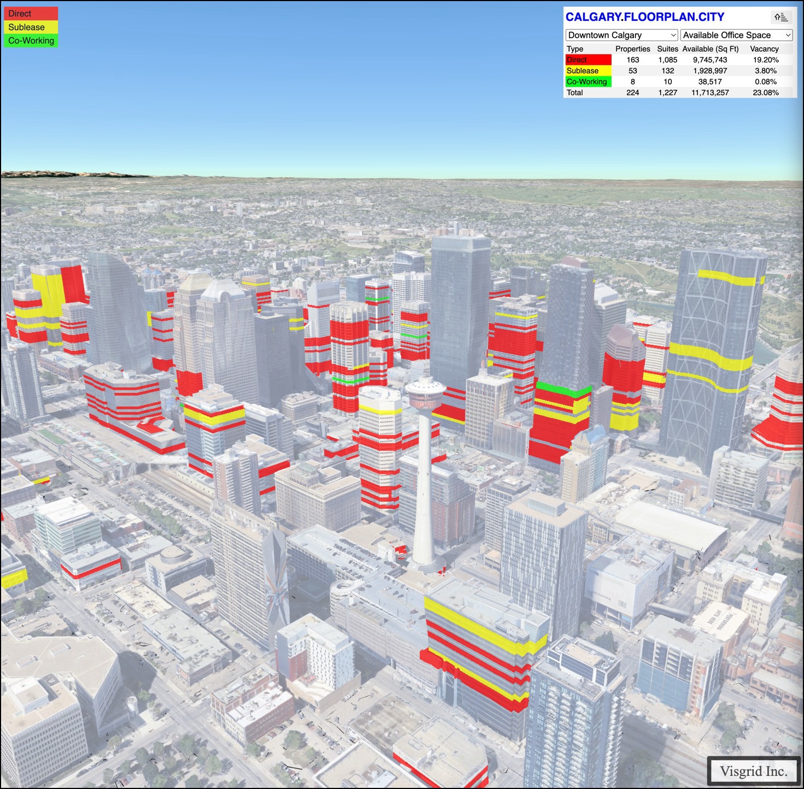Click the Type column header

[575, 49]
